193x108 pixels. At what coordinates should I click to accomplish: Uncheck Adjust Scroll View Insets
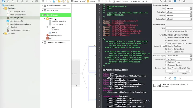click(166, 35)
